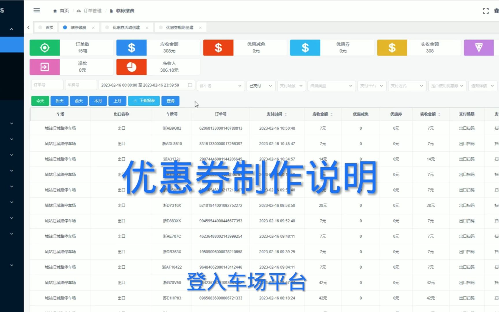Click the 昨天 button
The height and width of the screenshot is (312, 499).
click(x=59, y=101)
